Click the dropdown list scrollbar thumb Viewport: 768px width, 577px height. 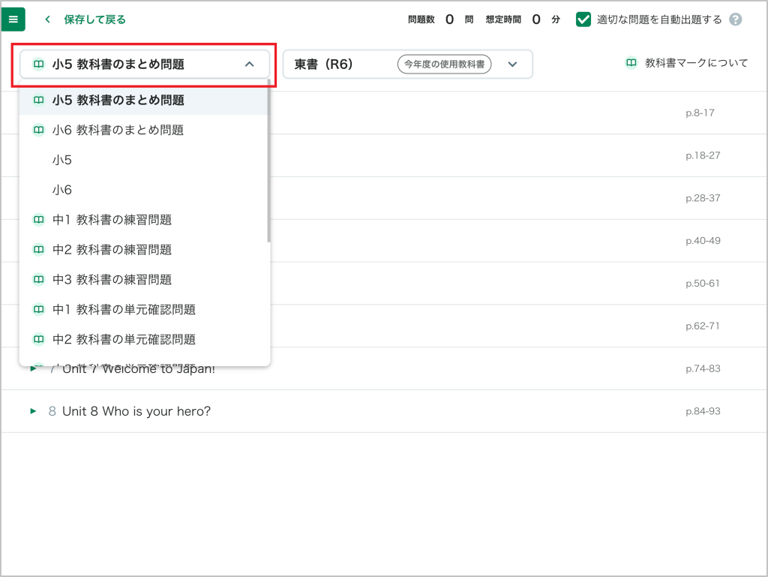point(269,161)
